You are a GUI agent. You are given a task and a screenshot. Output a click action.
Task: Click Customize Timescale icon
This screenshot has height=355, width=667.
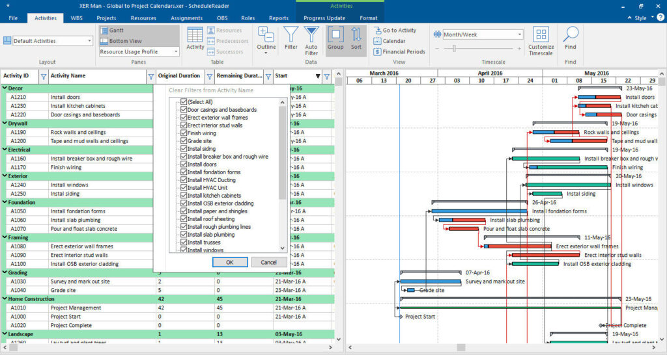[541, 34]
